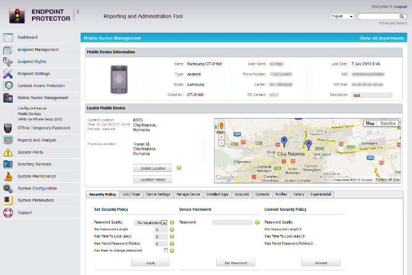This screenshot has width=412, height=275.
Task: Click the Description field containing test
Action: [x=372, y=95]
